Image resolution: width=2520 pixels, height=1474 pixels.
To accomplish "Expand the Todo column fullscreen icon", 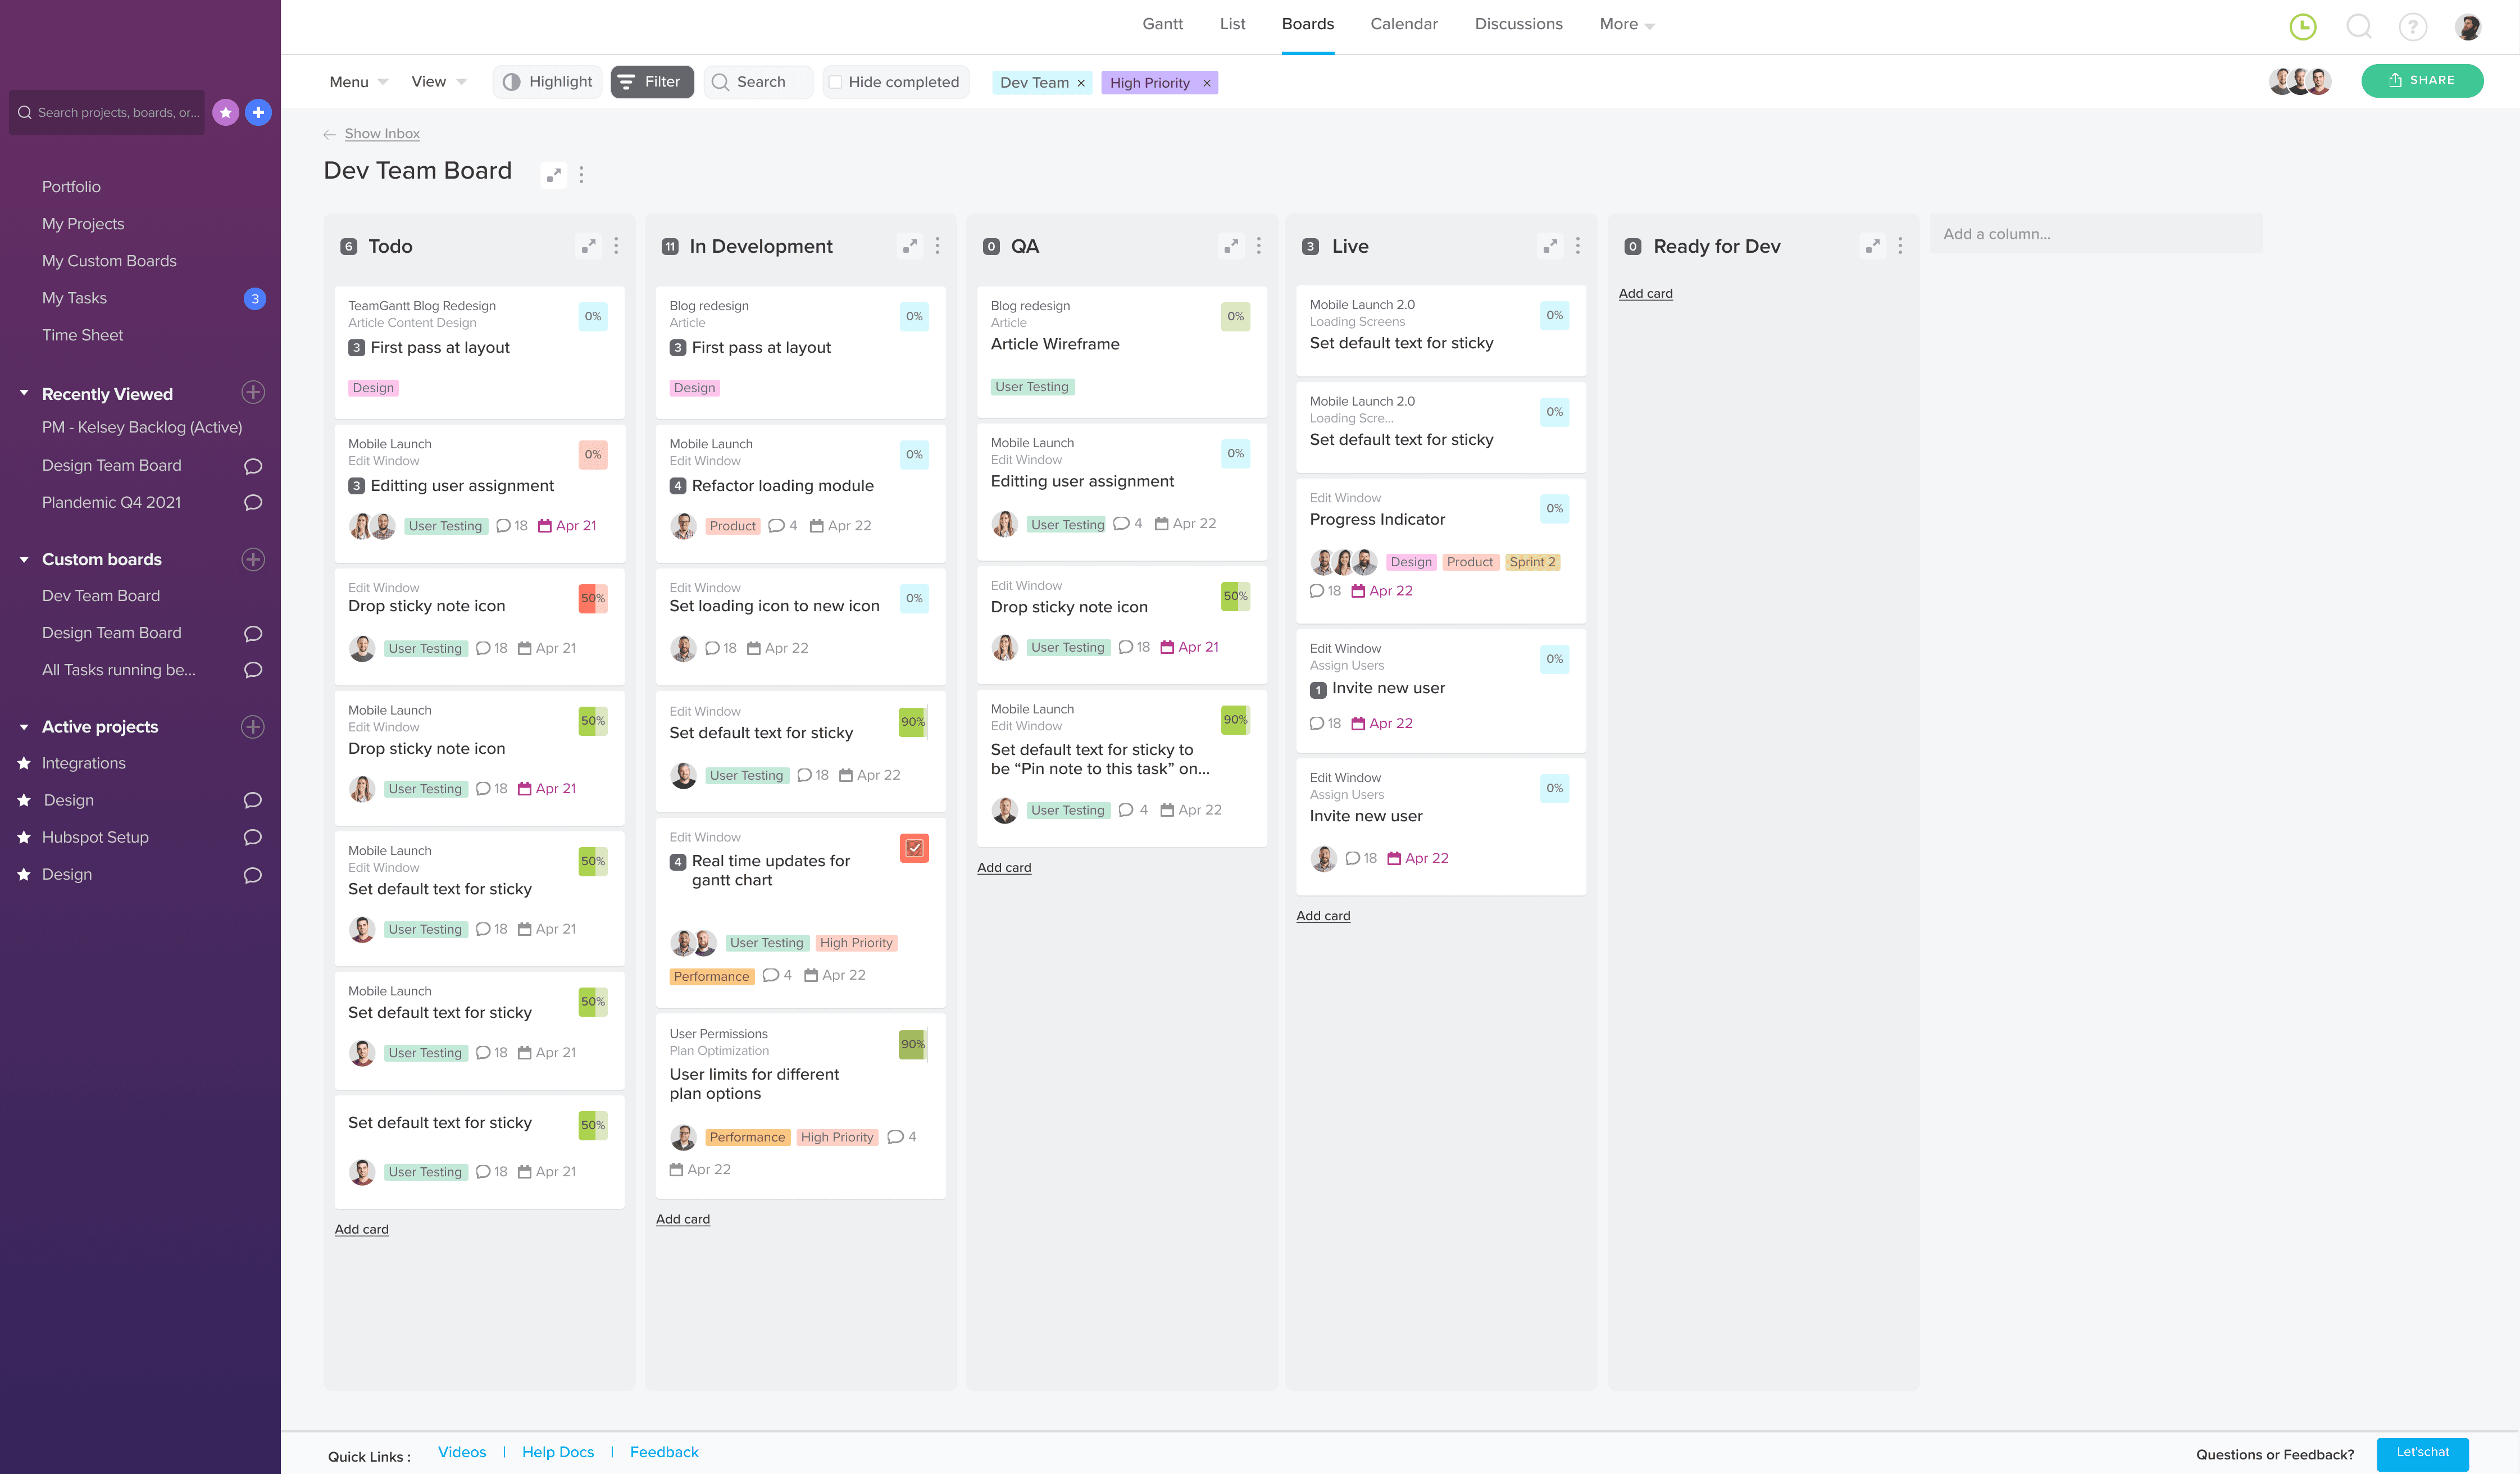I will click(588, 246).
